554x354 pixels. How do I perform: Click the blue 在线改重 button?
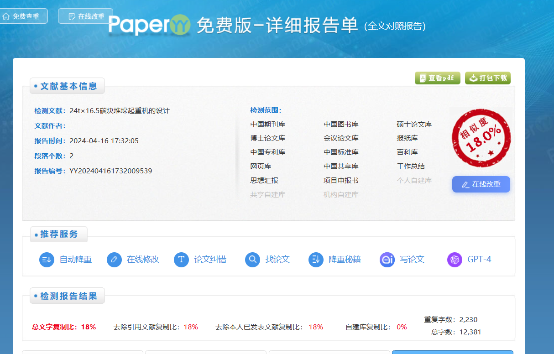[x=481, y=184]
